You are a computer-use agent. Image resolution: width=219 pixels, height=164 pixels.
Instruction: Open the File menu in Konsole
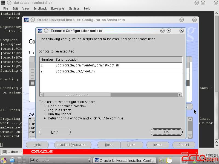[x=5, y=8]
